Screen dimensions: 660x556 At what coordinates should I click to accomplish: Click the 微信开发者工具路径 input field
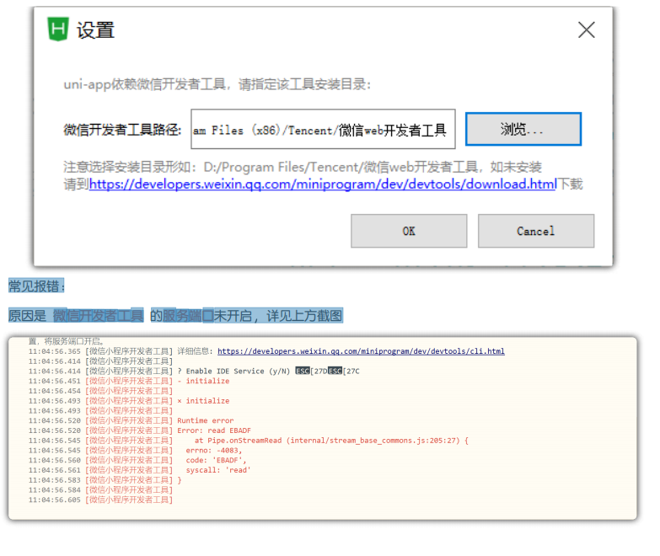[323, 129]
